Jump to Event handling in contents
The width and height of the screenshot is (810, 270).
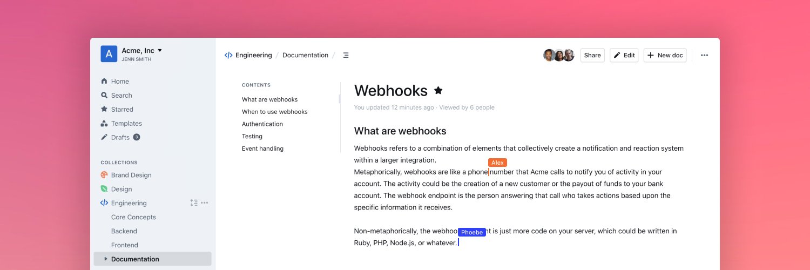(x=262, y=148)
